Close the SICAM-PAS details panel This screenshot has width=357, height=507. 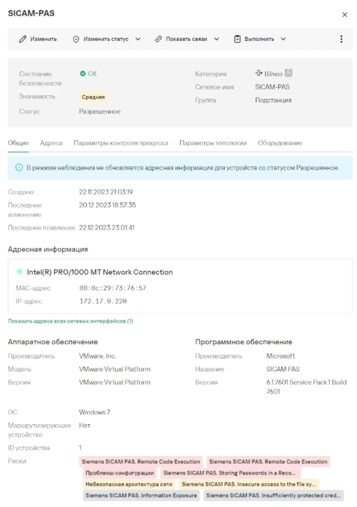345,14
